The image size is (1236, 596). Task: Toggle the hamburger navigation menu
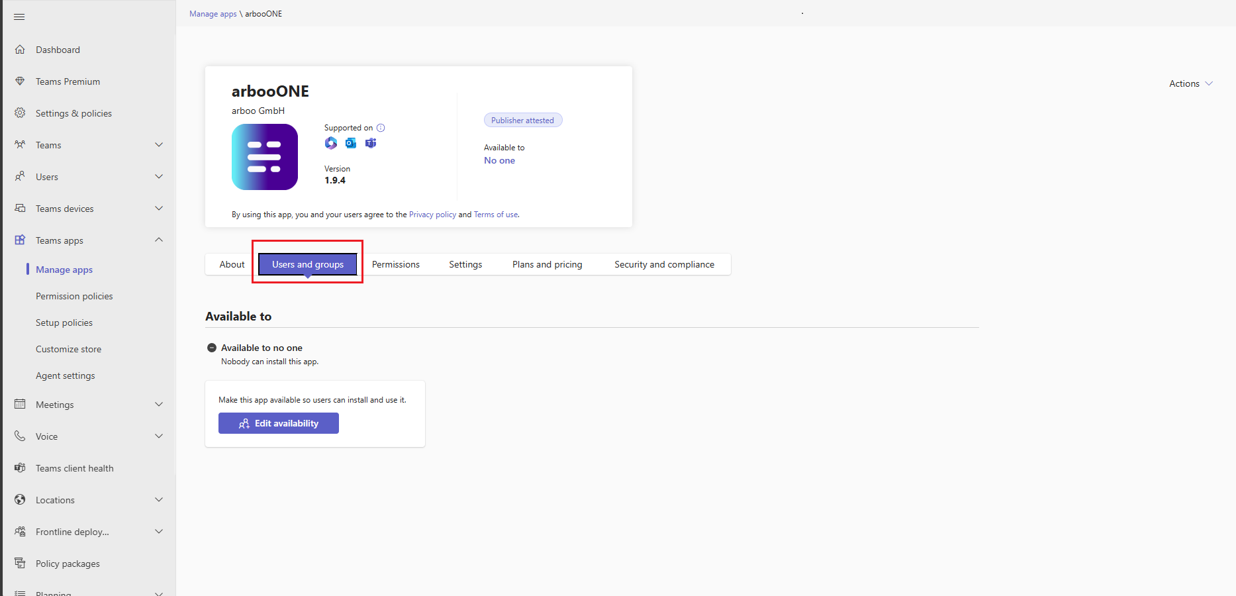point(19,17)
